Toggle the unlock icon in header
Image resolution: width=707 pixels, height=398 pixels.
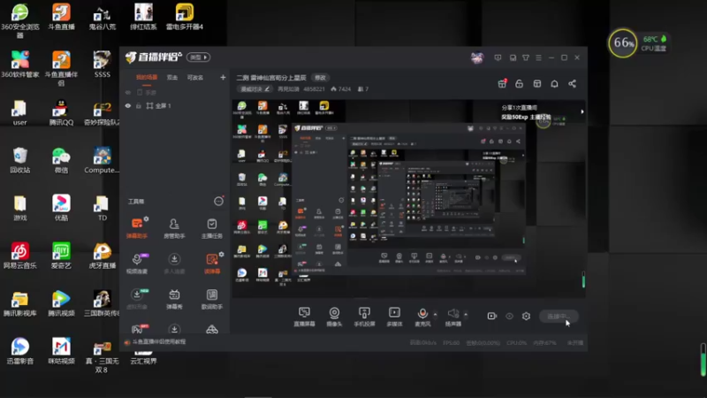coord(520,84)
